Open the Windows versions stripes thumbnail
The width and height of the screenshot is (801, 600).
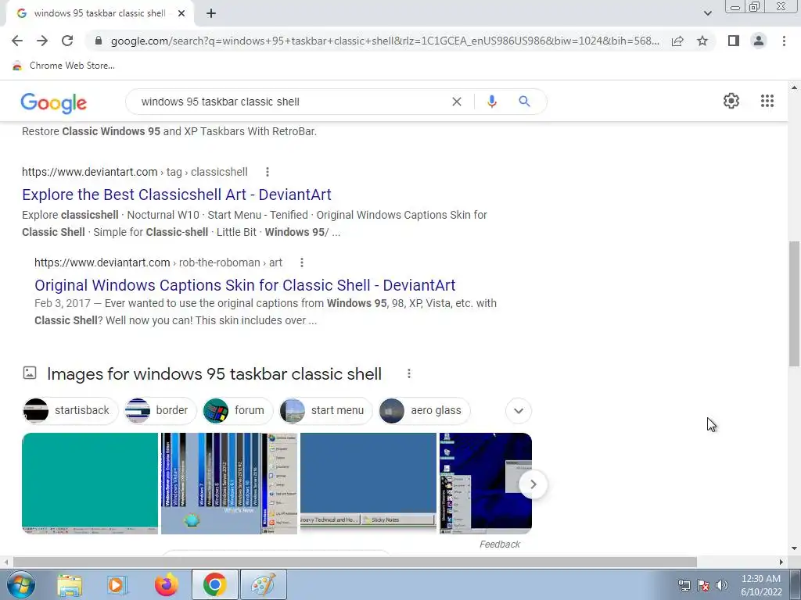(229, 483)
